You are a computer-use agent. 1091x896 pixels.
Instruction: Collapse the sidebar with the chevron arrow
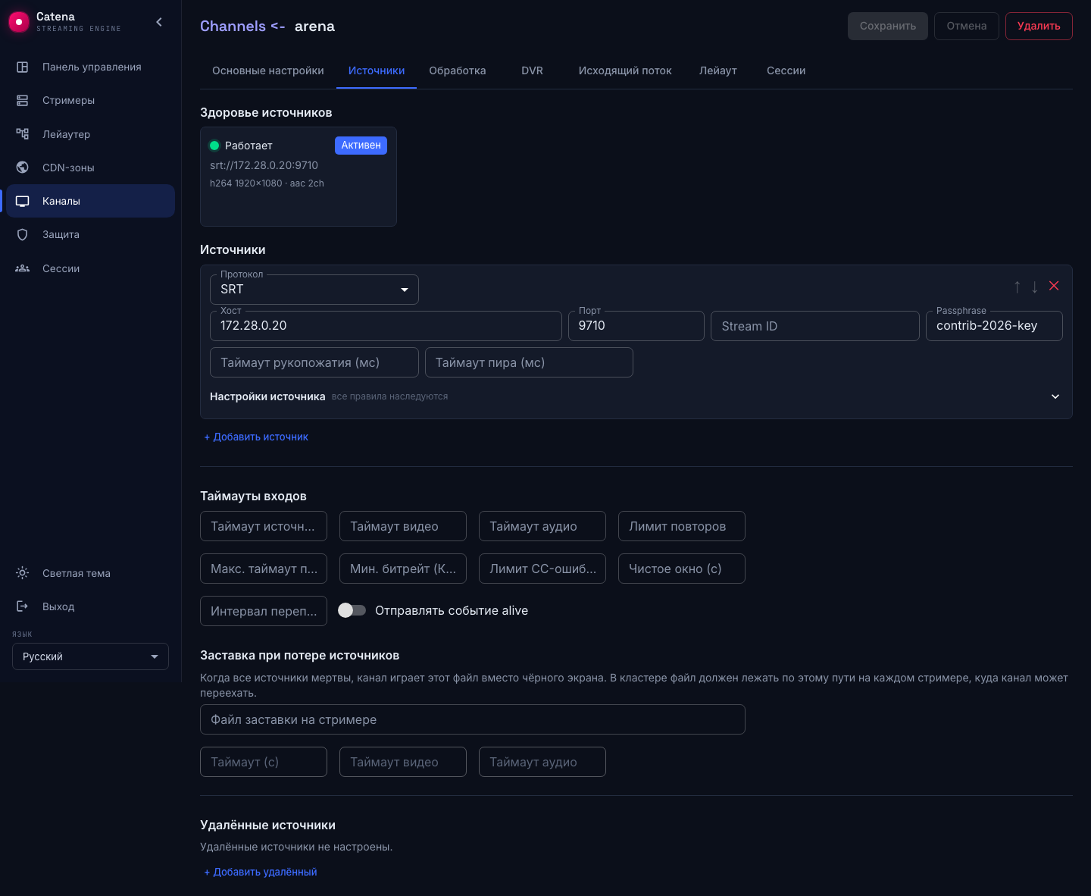click(159, 22)
